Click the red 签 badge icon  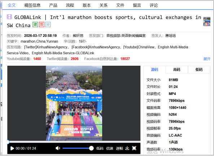pos(42,25)
